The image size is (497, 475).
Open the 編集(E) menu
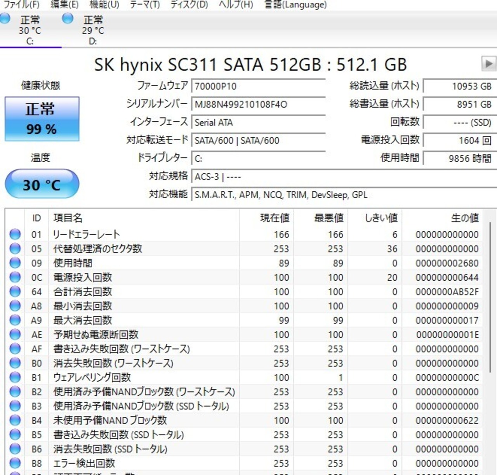64,5
